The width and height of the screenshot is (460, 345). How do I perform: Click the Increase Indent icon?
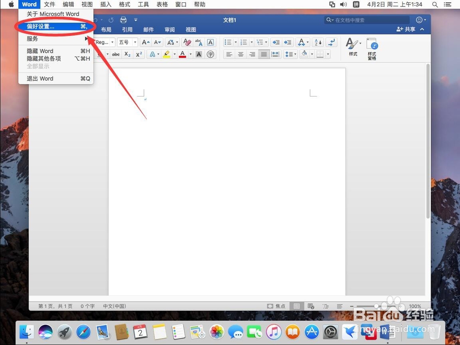(288, 42)
